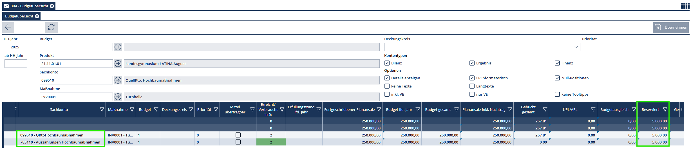691x148 pixels.
Task: Select row 785110 - Auszahlungen Hochbaumaßnahmen
Action: [60, 142]
